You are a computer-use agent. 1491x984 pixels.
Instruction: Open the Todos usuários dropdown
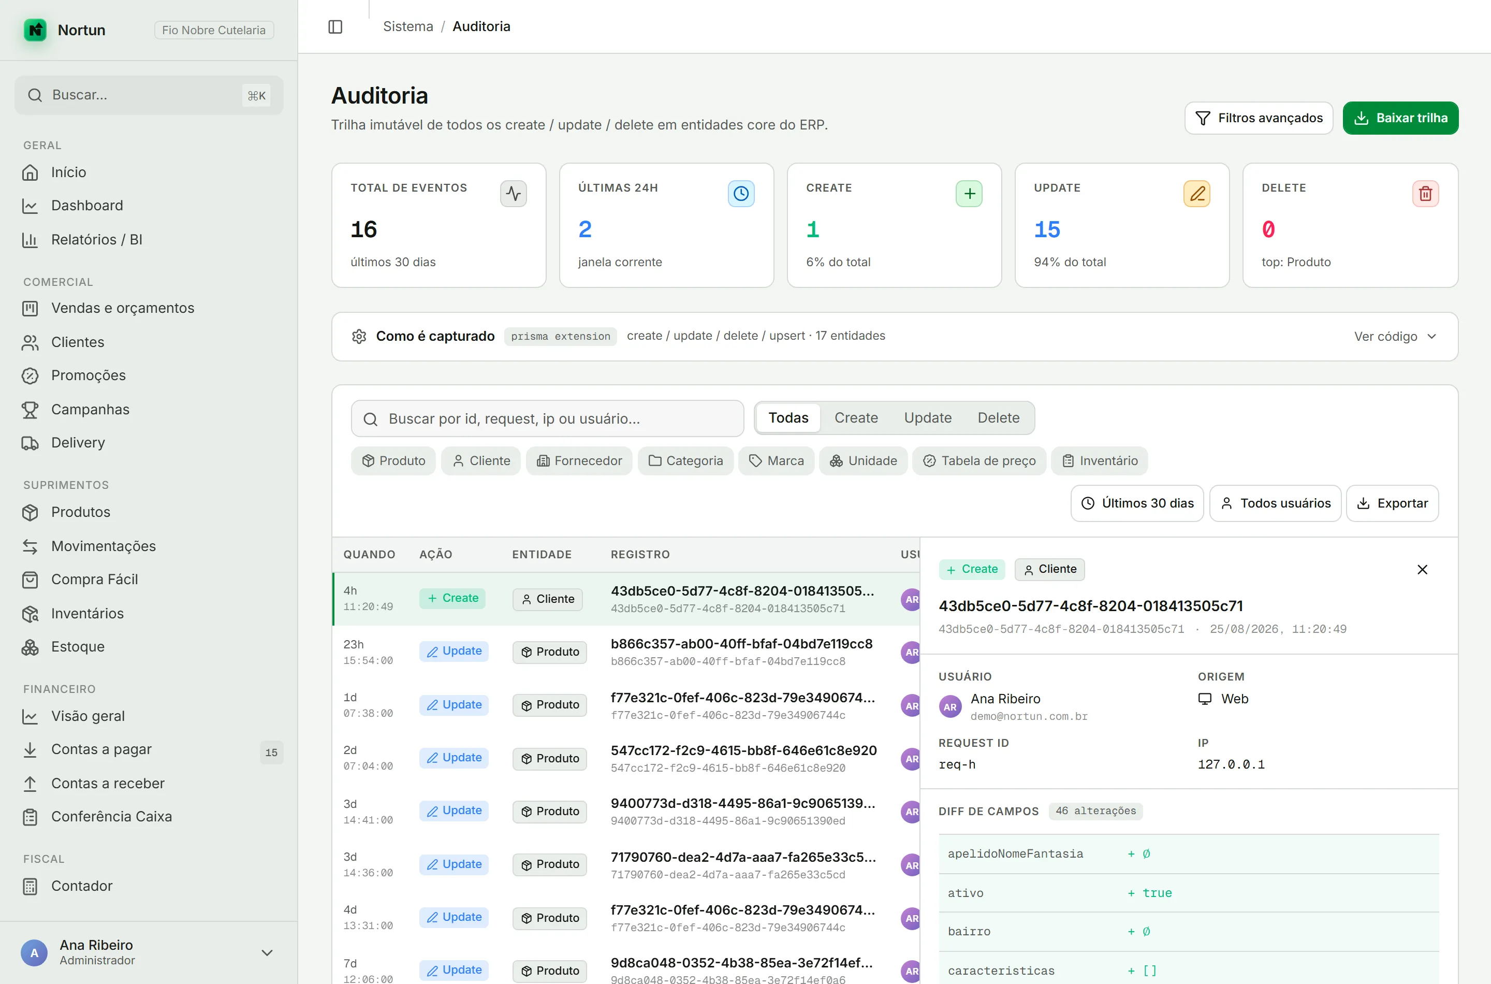pos(1275,503)
